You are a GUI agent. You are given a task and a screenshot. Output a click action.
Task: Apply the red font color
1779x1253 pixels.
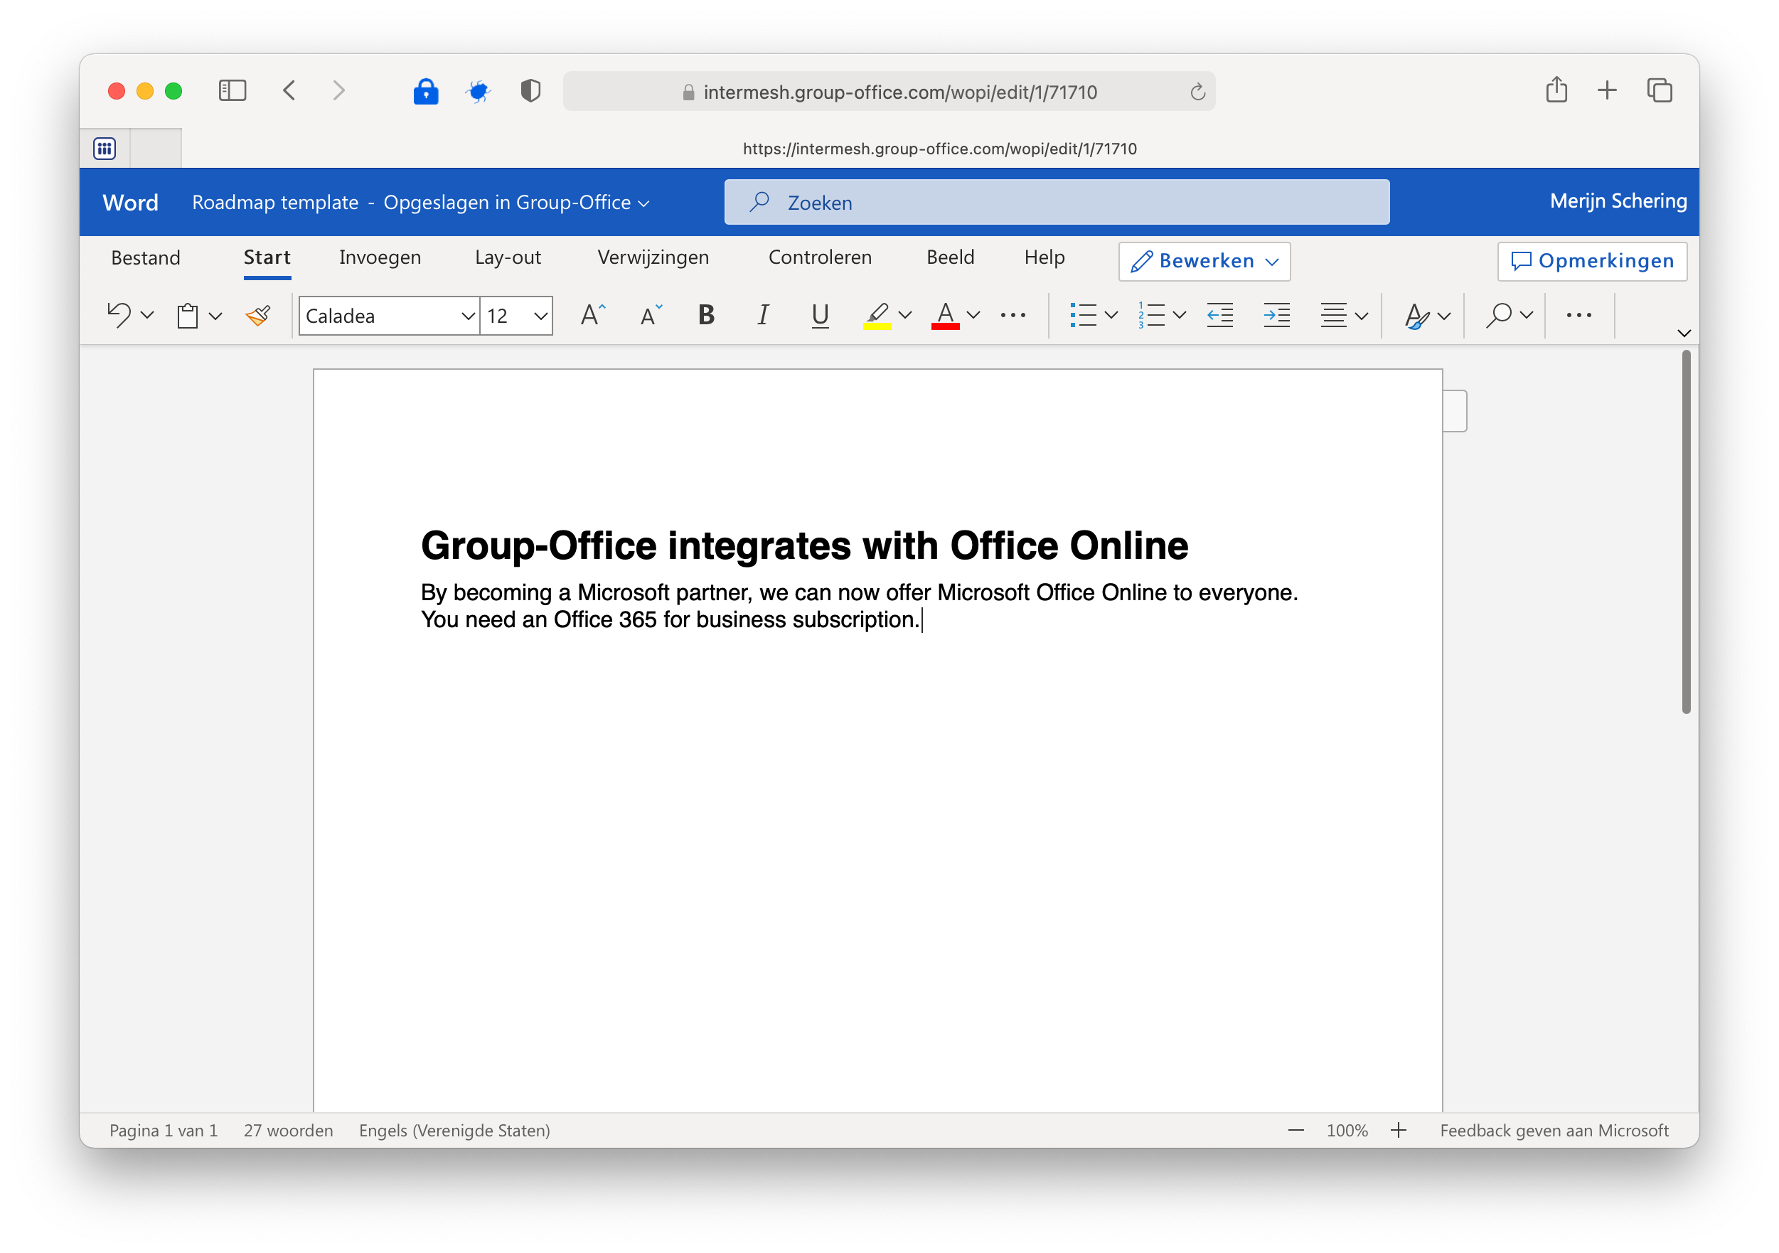click(x=944, y=315)
